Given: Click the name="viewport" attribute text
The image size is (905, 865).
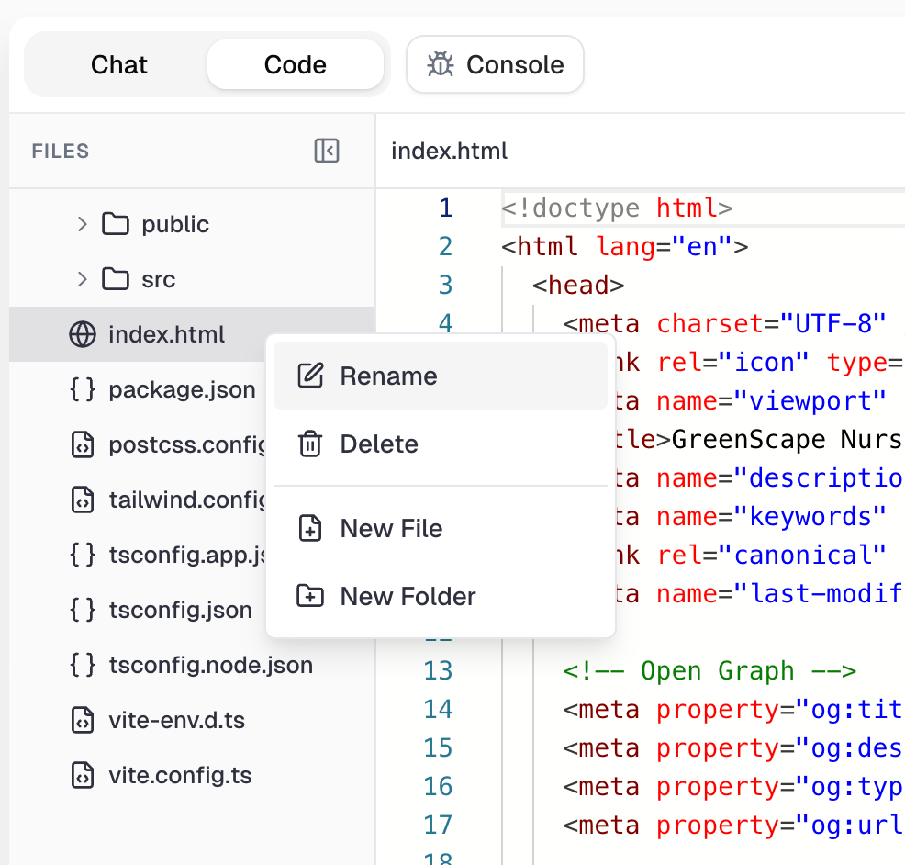Looking at the screenshot, I should click(772, 401).
